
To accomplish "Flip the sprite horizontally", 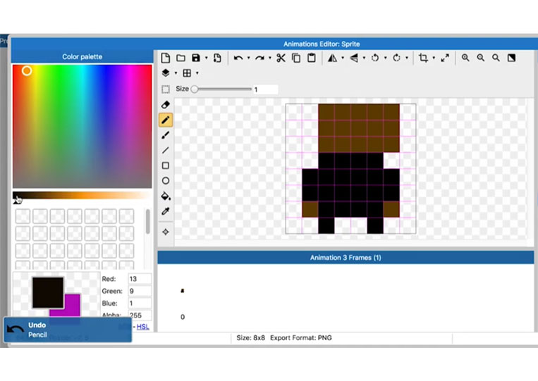I will tap(332, 58).
